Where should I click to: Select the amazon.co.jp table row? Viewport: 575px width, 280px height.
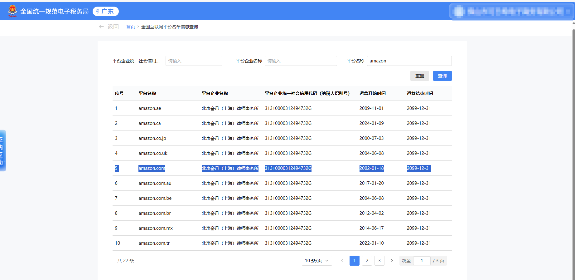[x=152, y=138]
